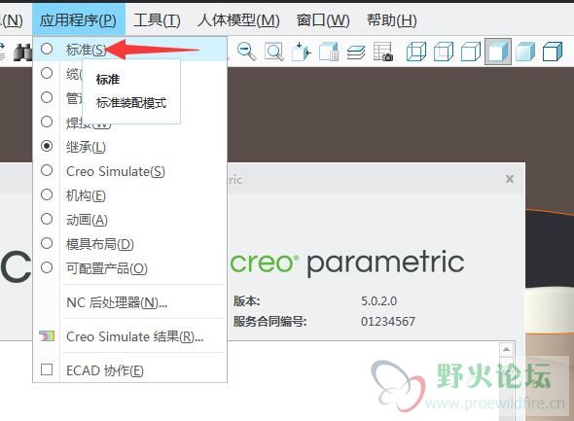
Task: Open the 帮助(H) menu
Action: 392,19
